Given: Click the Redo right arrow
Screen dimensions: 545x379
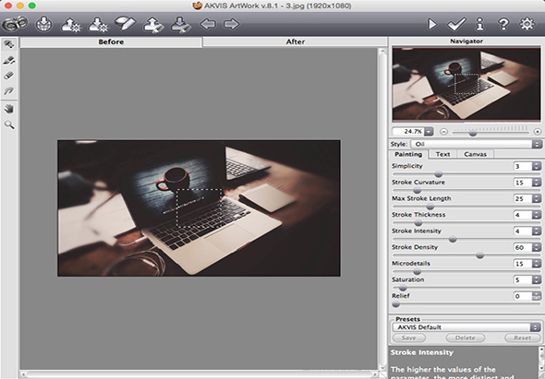Looking at the screenshot, I should click(232, 24).
